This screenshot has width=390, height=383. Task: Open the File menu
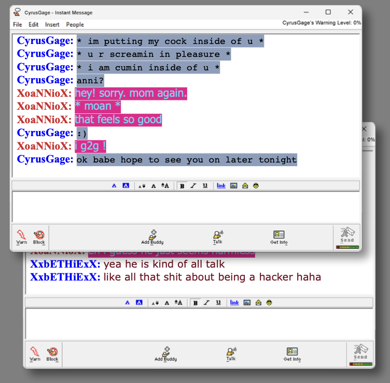click(18, 24)
